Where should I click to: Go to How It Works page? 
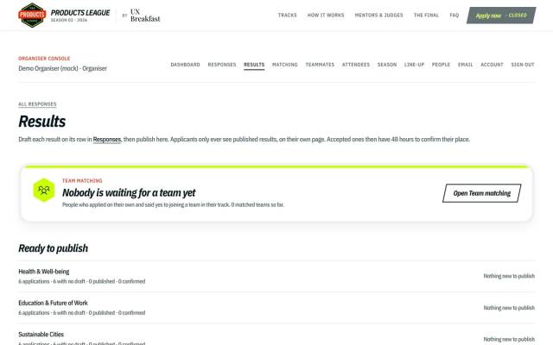(326, 16)
